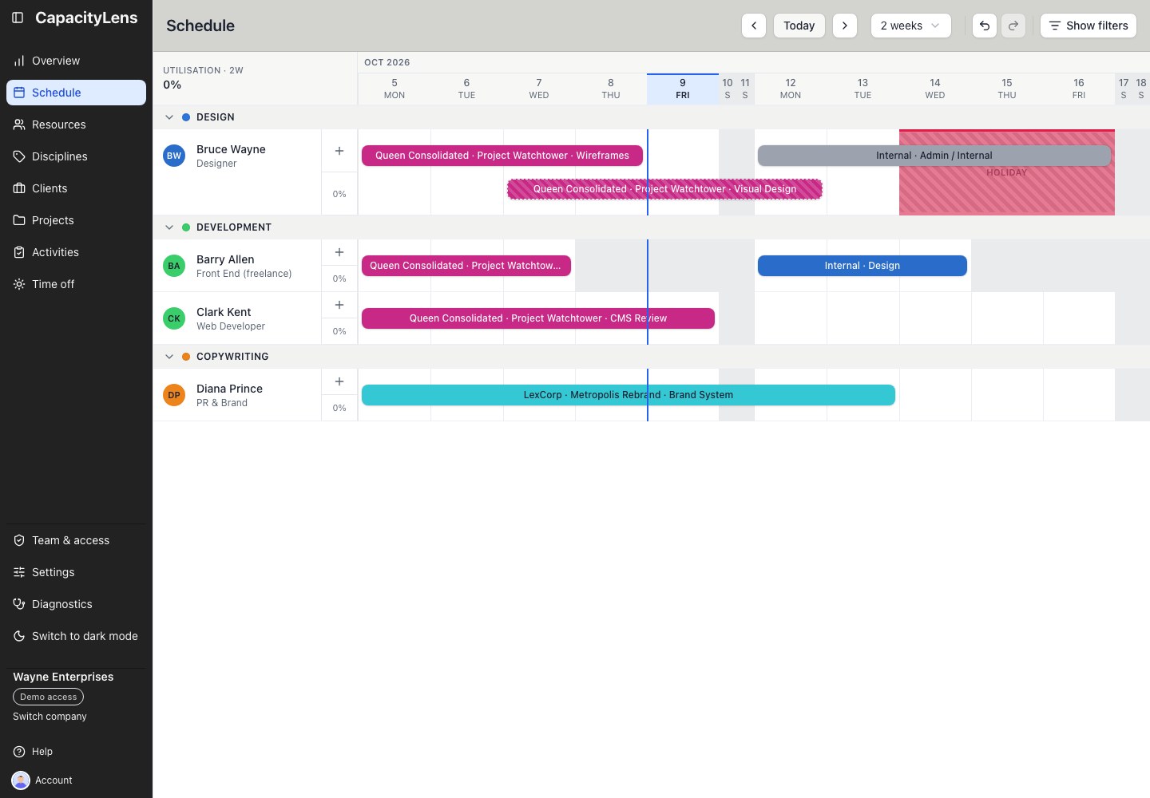The height and width of the screenshot is (798, 1150).
Task: Go to the previous period arrow
Action: tap(754, 26)
